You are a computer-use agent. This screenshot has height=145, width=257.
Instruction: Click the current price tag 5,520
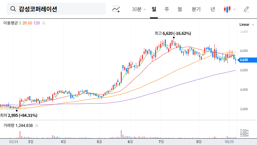pos(247,60)
